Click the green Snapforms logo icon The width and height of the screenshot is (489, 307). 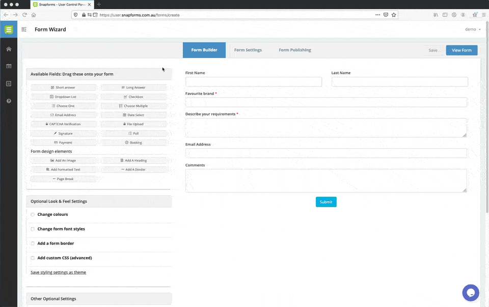tap(9, 30)
